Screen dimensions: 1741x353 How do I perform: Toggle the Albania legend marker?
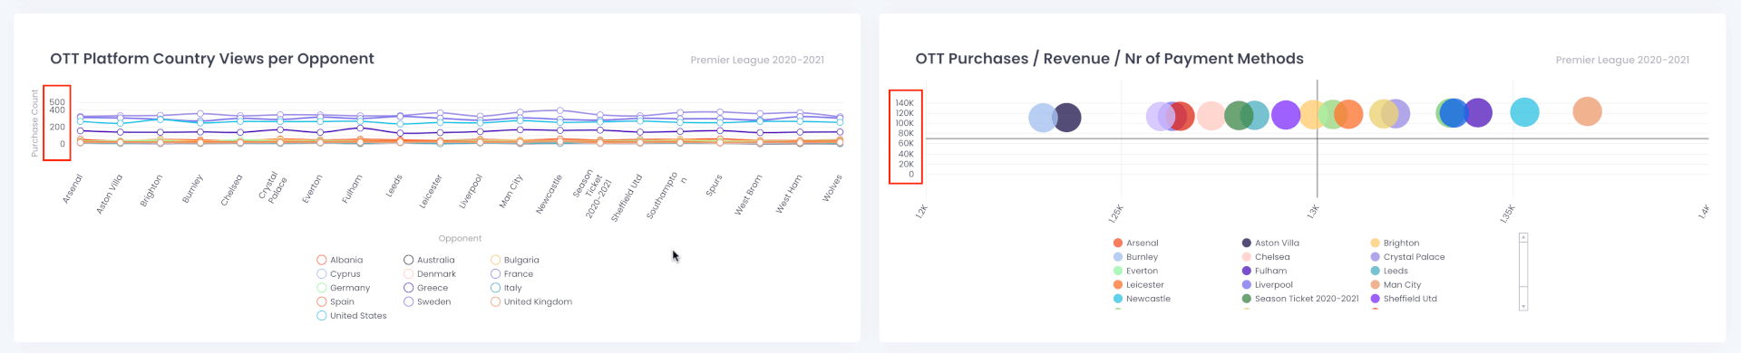coord(322,260)
